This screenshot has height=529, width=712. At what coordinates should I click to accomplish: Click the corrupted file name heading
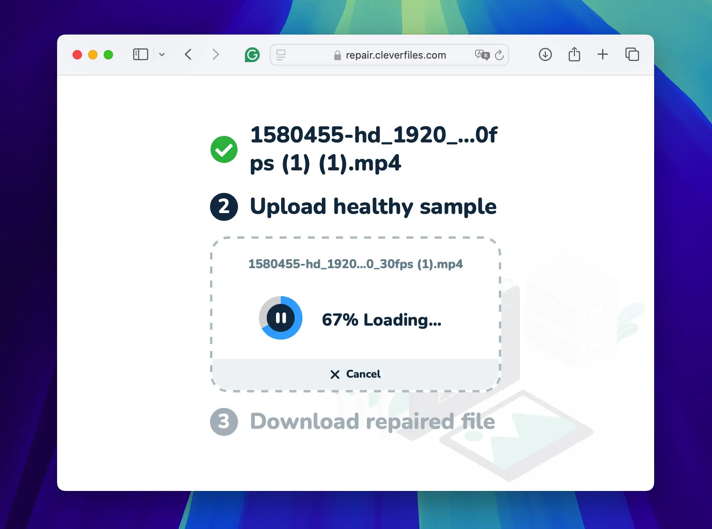pos(373,149)
